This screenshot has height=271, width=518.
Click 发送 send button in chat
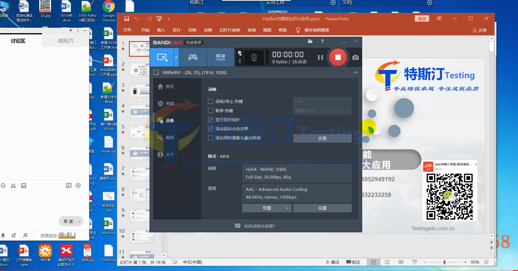pos(68,221)
